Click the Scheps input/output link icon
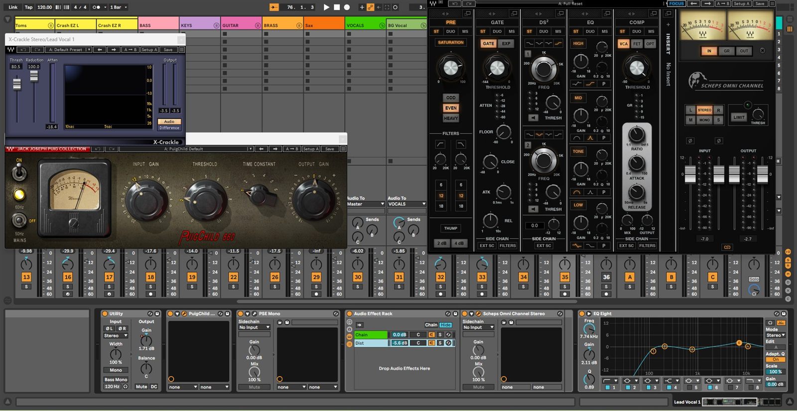The height and width of the screenshot is (411, 797). point(727,247)
